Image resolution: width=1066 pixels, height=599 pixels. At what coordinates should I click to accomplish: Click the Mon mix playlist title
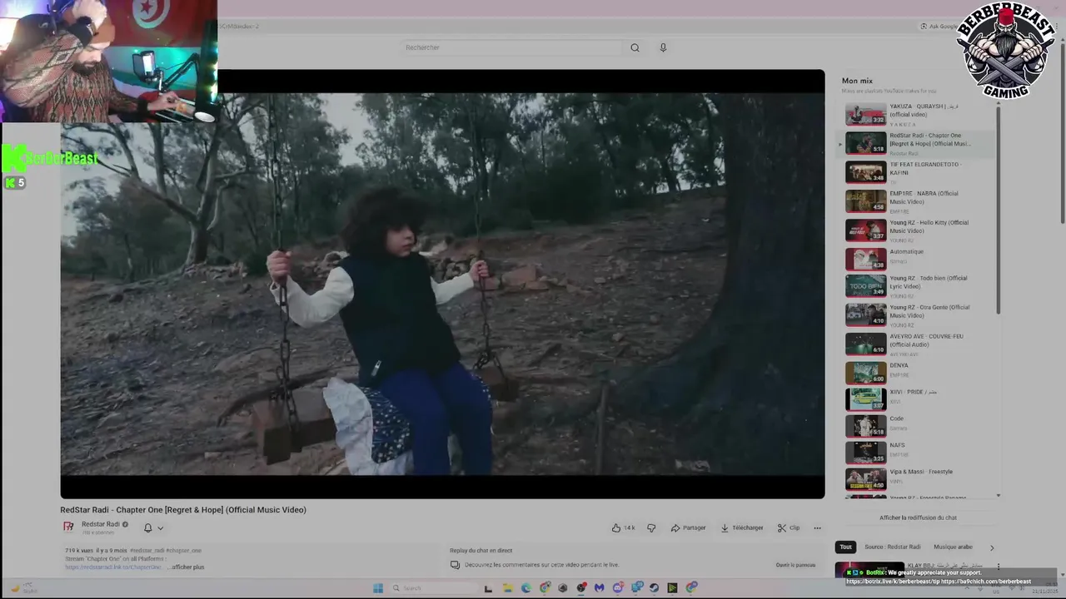857,81
